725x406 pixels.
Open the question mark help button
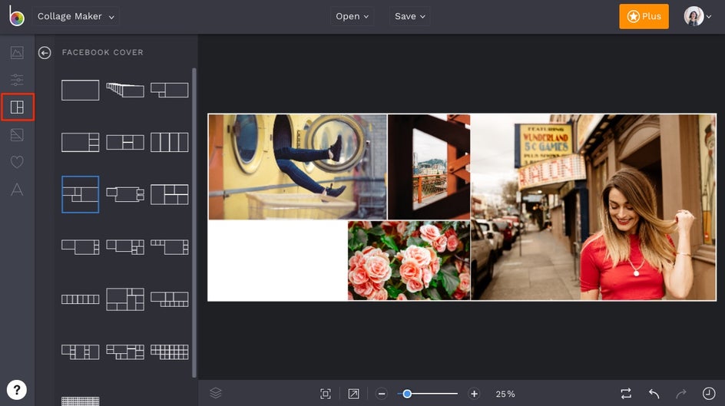click(17, 389)
